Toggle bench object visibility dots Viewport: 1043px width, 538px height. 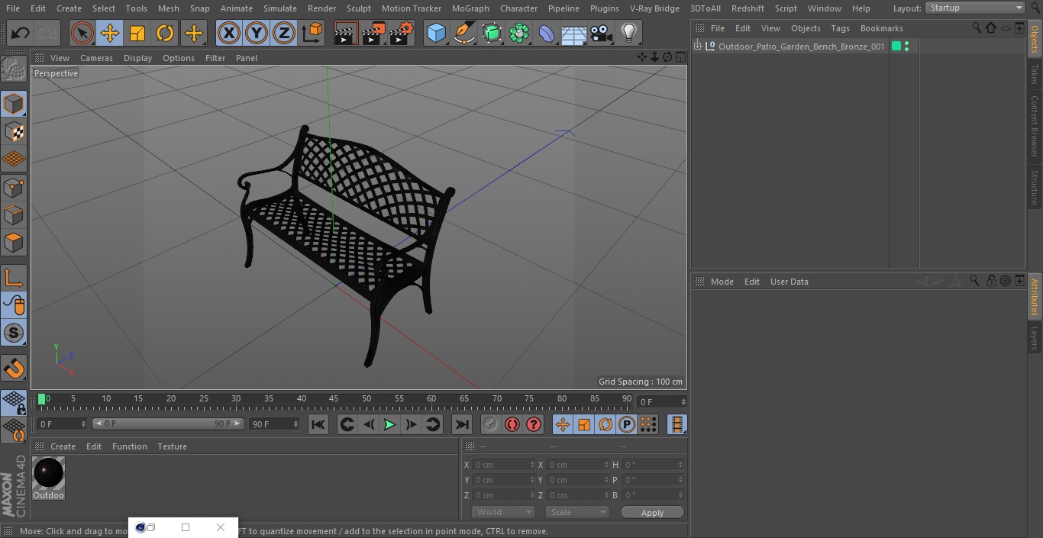pos(906,47)
